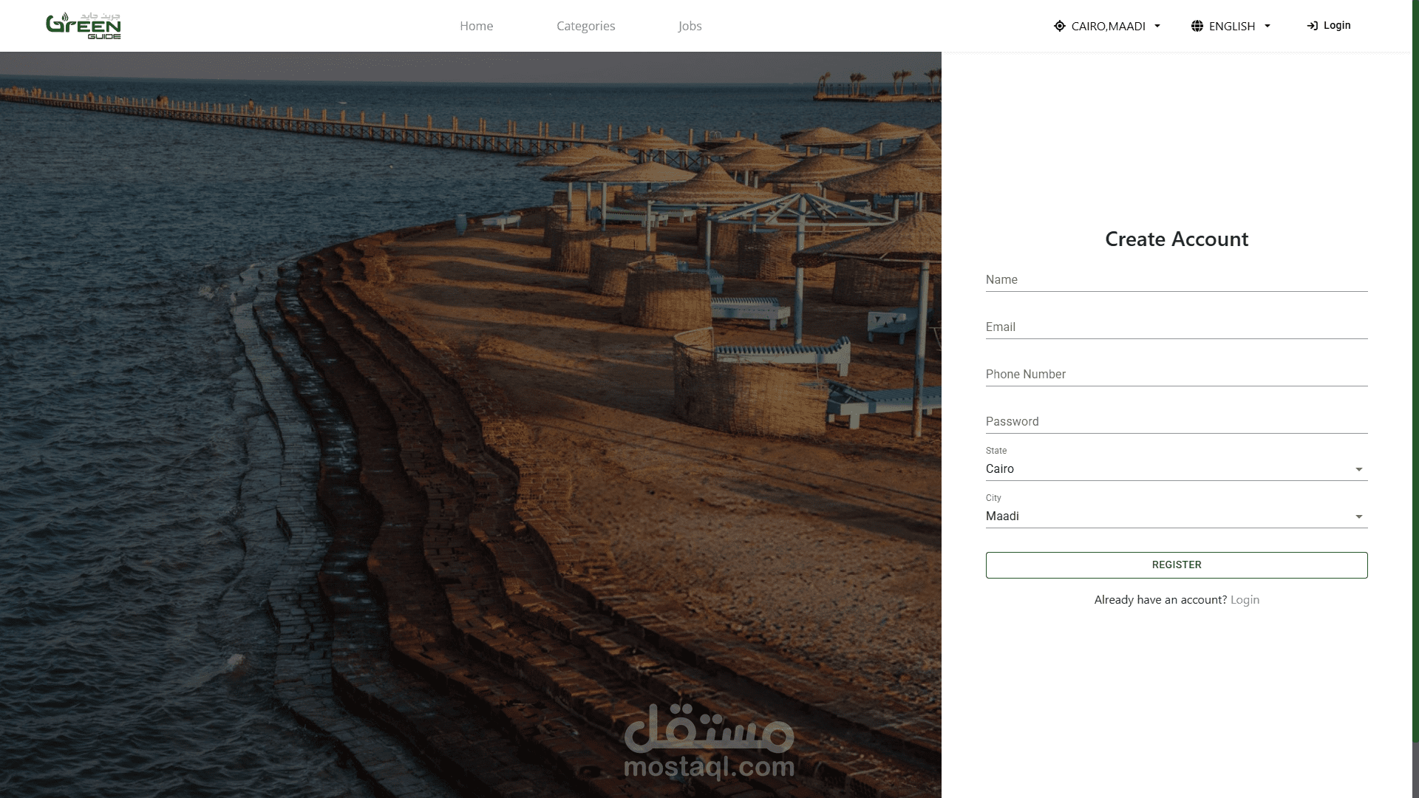
Task: Click the login arrow icon
Action: [1312, 26]
